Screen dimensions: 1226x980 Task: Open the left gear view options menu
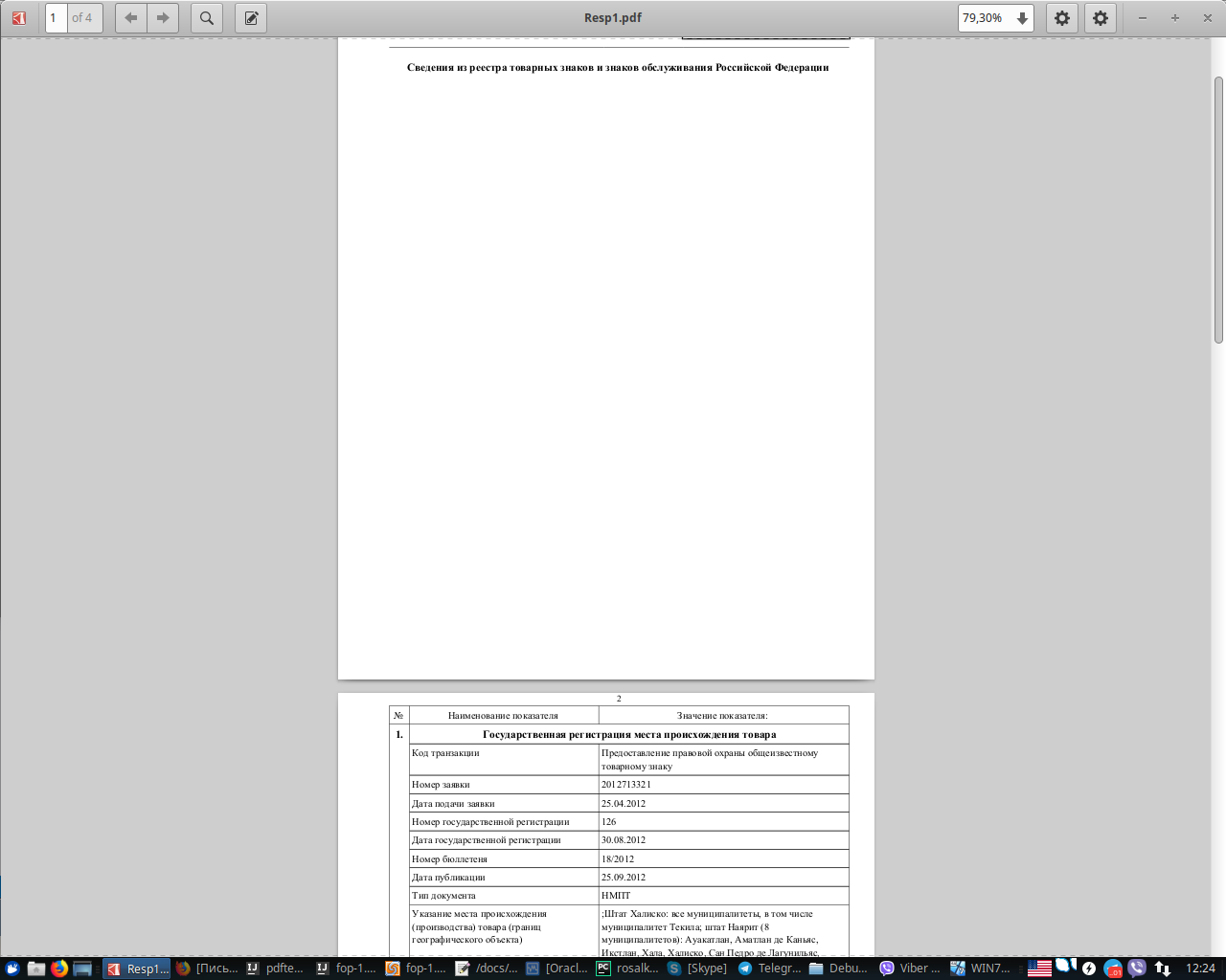(x=1062, y=18)
